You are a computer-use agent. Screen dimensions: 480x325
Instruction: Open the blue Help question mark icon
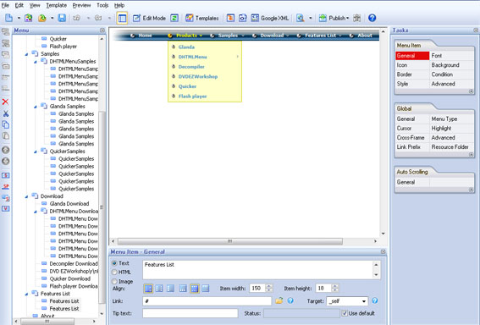click(x=372, y=18)
